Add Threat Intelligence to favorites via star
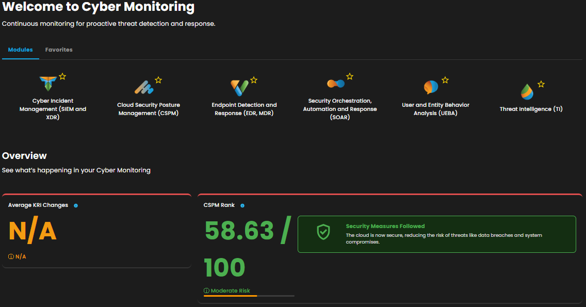The image size is (586, 307). pyautogui.click(x=541, y=84)
